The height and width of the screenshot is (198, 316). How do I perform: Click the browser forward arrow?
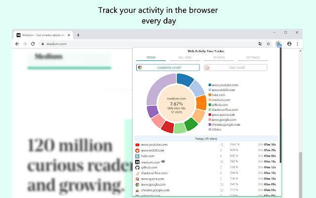click(25, 44)
